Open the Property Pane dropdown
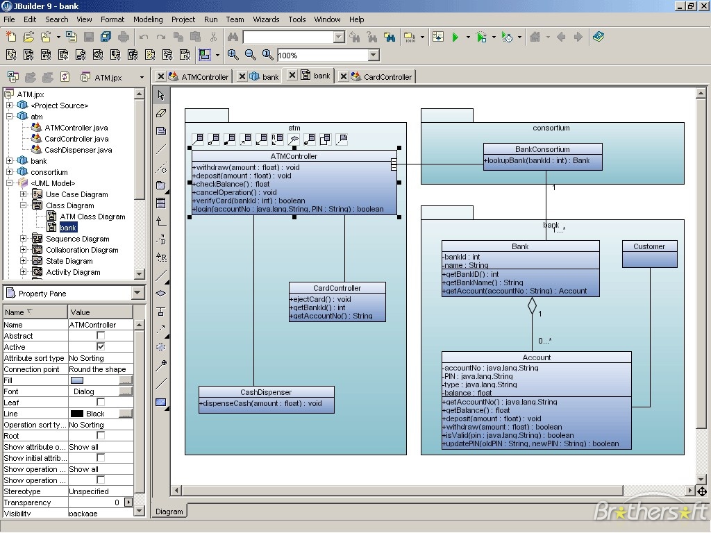This screenshot has width=711, height=533. (137, 294)
